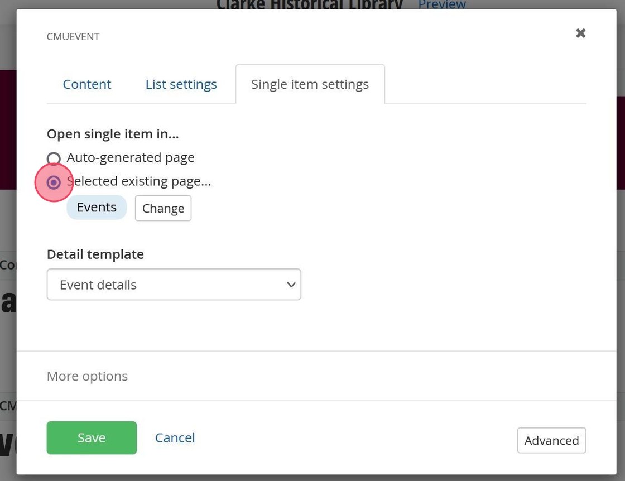This screenshot has height=481, width=625.
Task: Open the List settings tab
Action: click(181, 84)
